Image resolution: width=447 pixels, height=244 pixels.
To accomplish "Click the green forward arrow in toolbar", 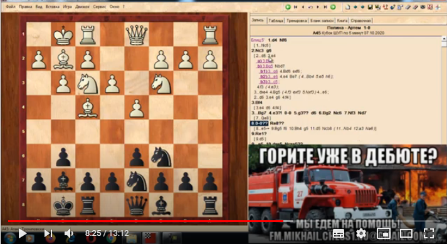I will click(333, 7).
